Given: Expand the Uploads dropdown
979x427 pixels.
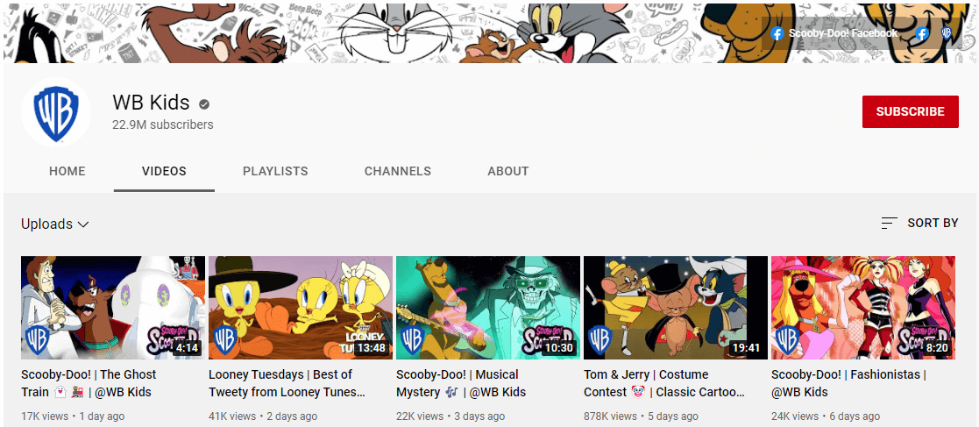Looking at the screenshot, I should (x=55, y=224).
